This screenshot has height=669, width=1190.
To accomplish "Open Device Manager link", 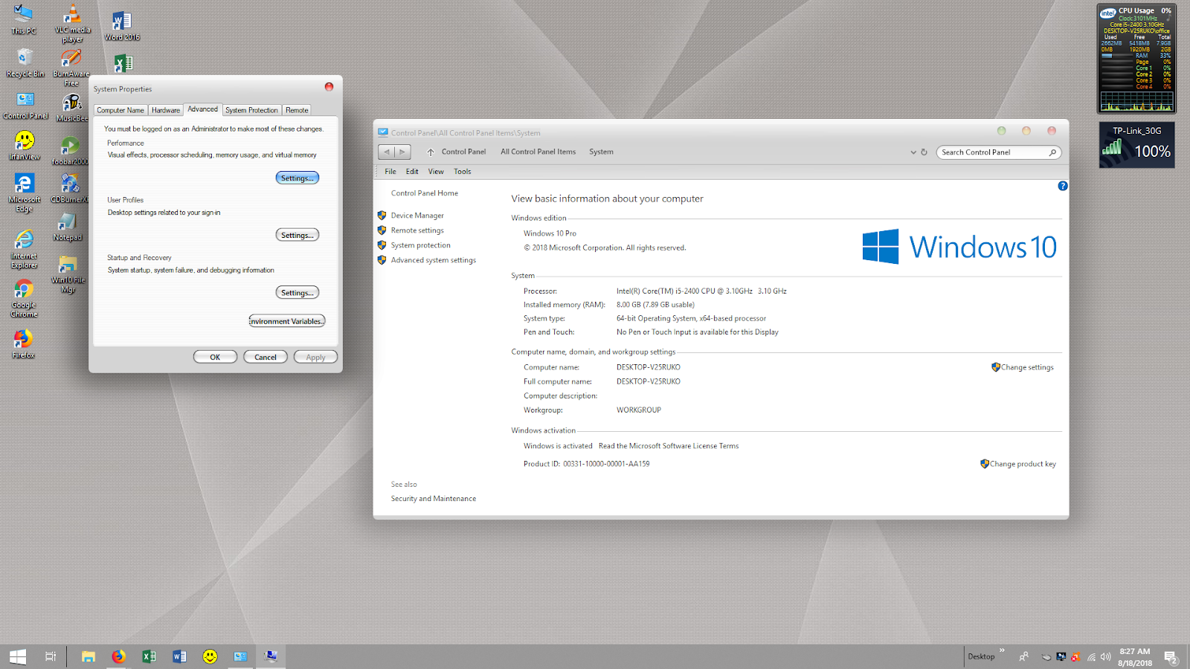I will pyautogui.click(x=417, y=216).
